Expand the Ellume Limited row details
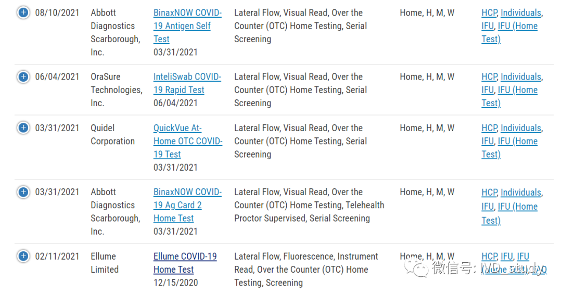The width and height of the screenshot is (562, 294). pos(23,257)
